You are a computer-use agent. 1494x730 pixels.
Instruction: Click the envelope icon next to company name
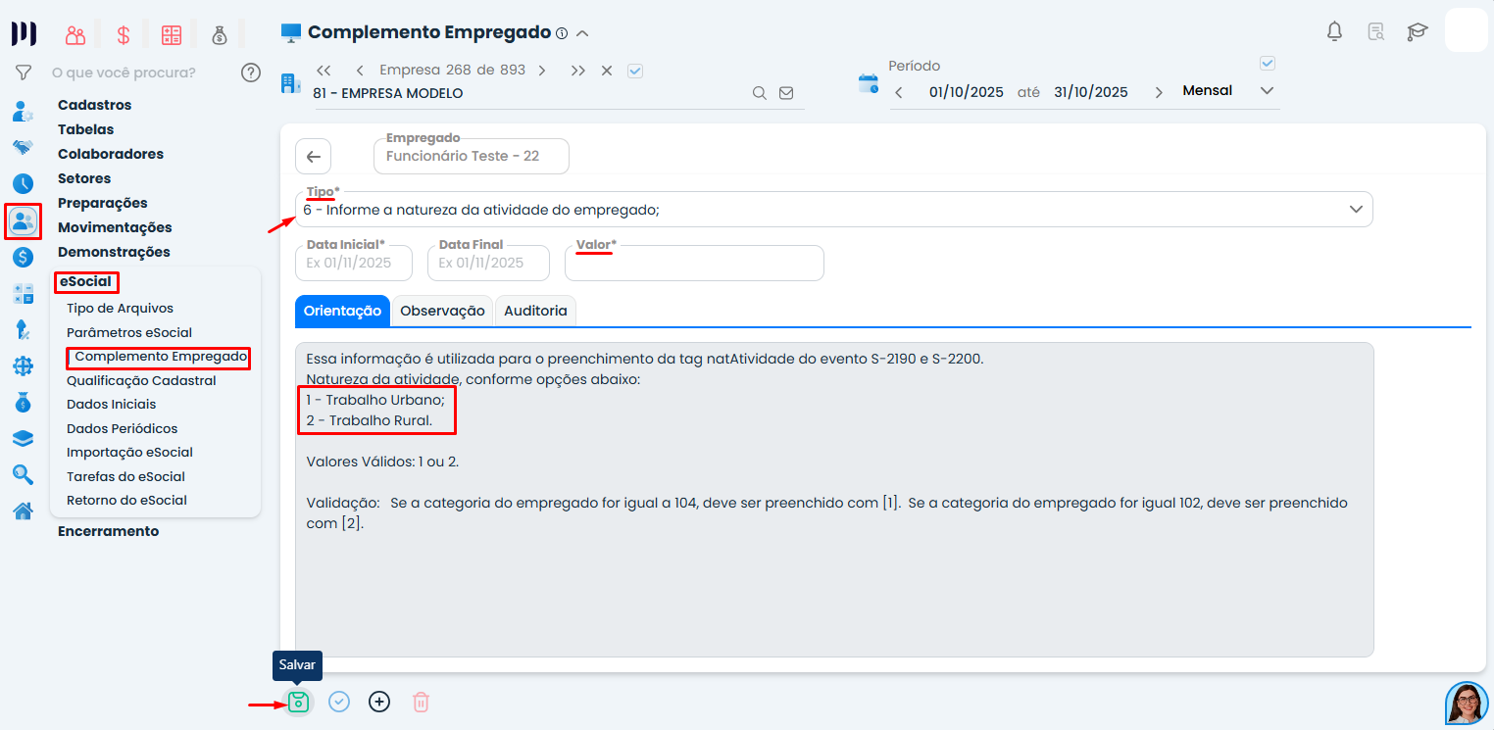pyautogui.click(x=786, y=93)
